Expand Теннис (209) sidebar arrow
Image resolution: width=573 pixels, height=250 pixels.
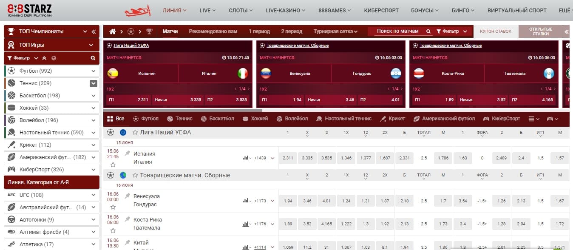click(x=94, y=83)
